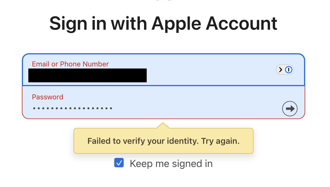Click the red Email or Phone Number label
330x187 pixels.
70,64
